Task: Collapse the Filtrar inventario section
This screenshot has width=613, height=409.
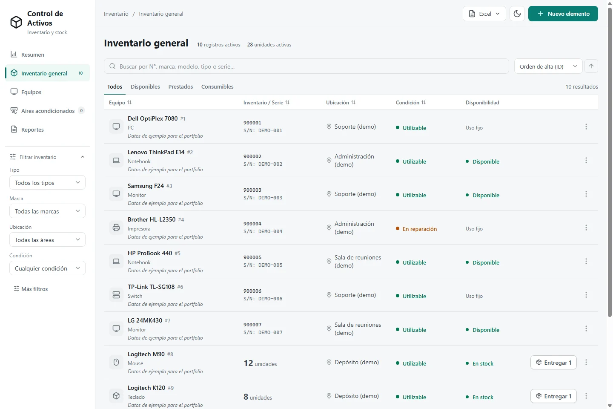Action: tap(47, 157)
